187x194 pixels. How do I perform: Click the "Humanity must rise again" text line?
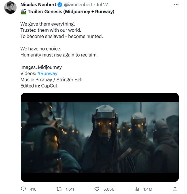coord(59,55)
